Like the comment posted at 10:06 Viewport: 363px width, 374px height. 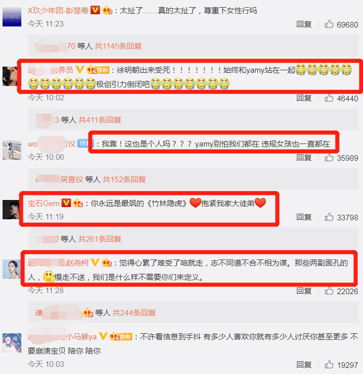(329, 157)
